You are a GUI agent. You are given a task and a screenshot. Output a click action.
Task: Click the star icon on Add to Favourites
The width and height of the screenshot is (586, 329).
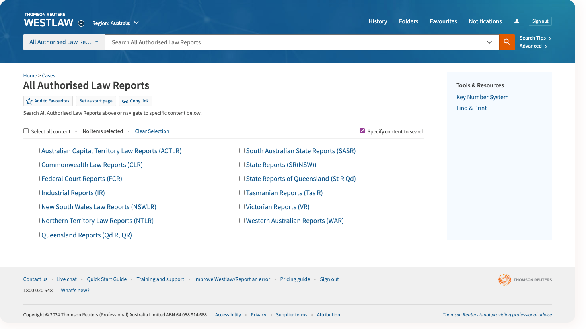[x=29, y=101]
